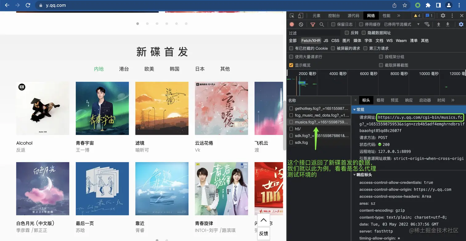Select 港台 album category
The width and height of the screenshot is (466, 241).
click(124, 69)
